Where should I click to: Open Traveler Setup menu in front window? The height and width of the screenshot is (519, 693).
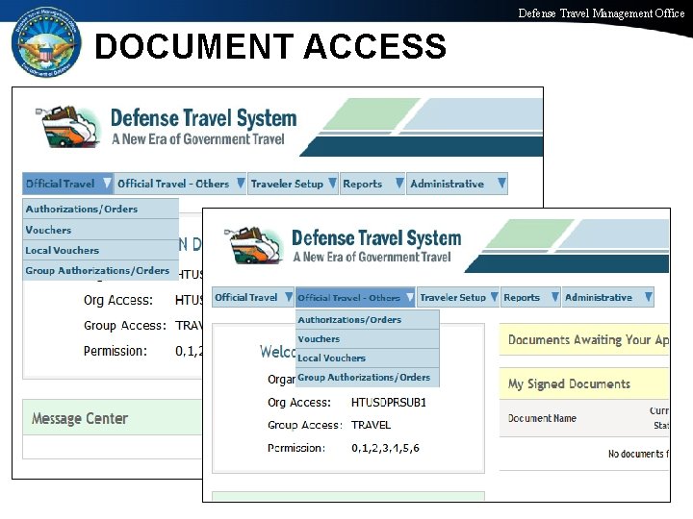458,297
